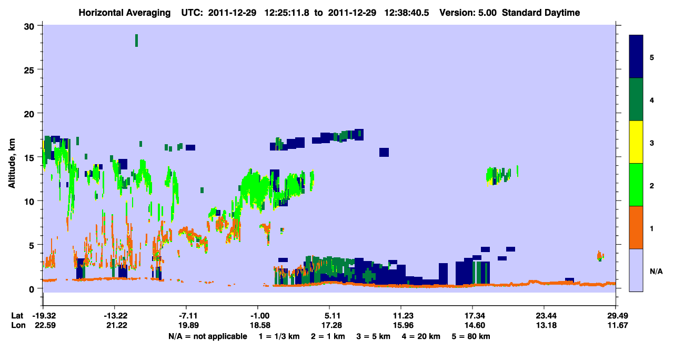Click the latitude value 23.44
This screenshot has height=351, width=684.
544,316
